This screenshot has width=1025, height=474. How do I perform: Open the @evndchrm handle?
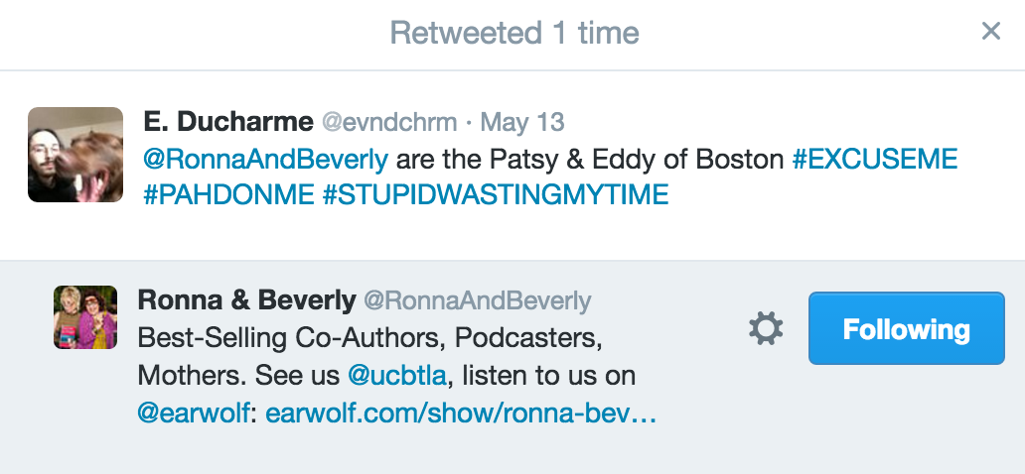pos(389,123)
